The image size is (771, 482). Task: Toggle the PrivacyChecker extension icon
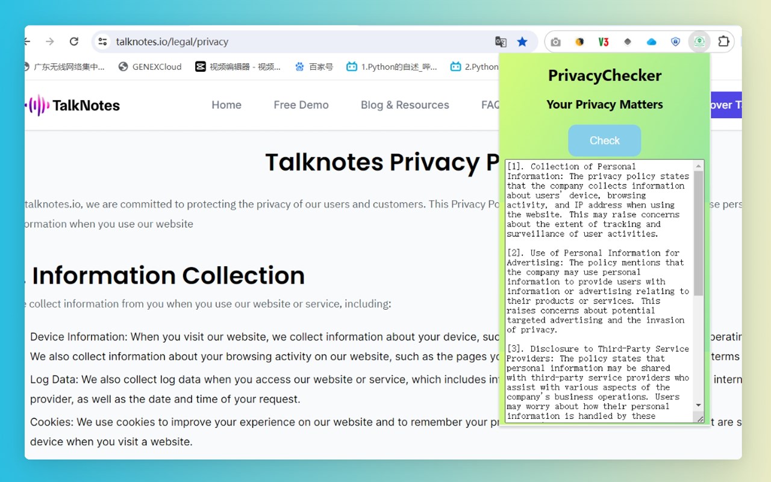coord(699,42)
